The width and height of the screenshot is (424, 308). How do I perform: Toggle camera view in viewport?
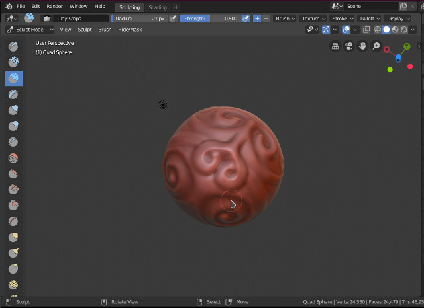point(349,46)
